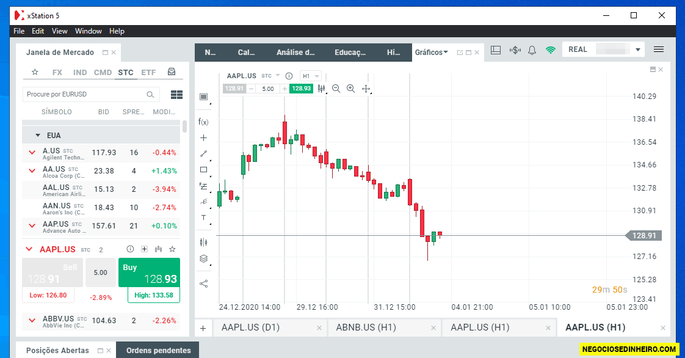
Task: Open the chart template tool at top of the toolbar
Action: [203, 97]
